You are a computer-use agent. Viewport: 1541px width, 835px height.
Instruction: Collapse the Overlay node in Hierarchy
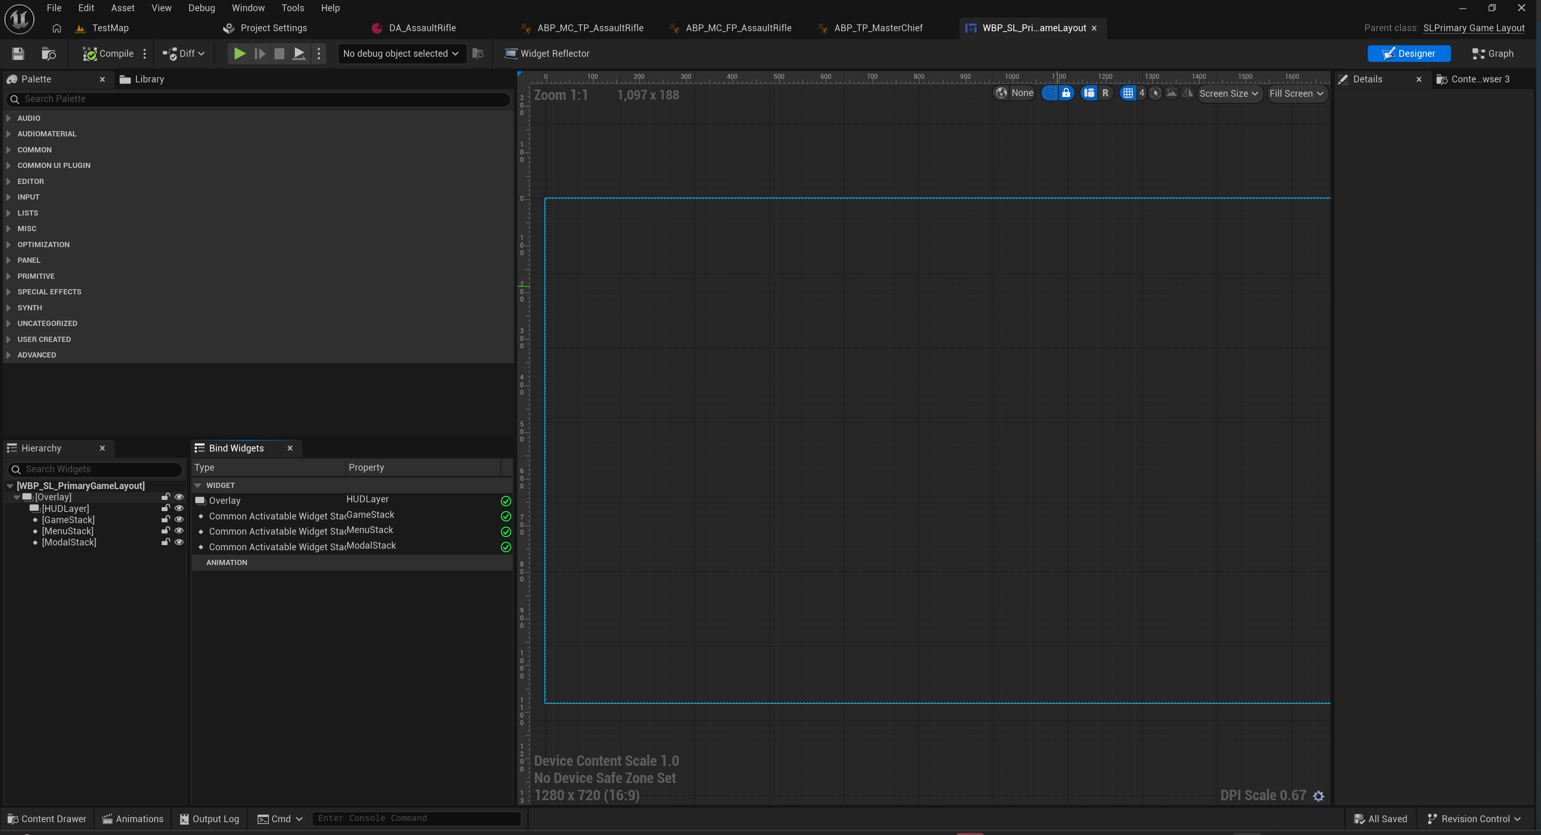[17, 497]
